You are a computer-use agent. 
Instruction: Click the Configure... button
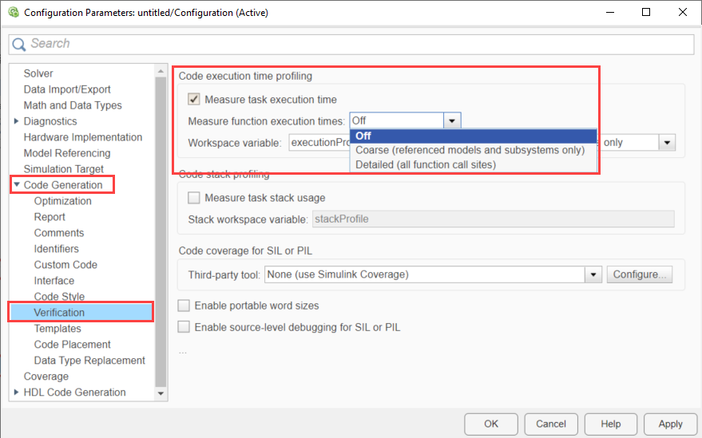(x=640, y=274)
